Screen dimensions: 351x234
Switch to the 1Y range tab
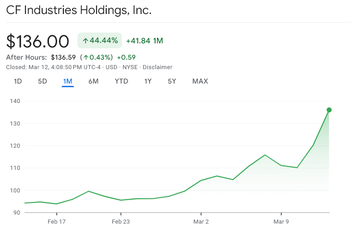click(148, 81)
